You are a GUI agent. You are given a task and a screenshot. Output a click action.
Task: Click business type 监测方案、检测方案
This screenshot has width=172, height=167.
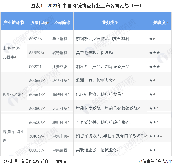(x=94, y=80)
